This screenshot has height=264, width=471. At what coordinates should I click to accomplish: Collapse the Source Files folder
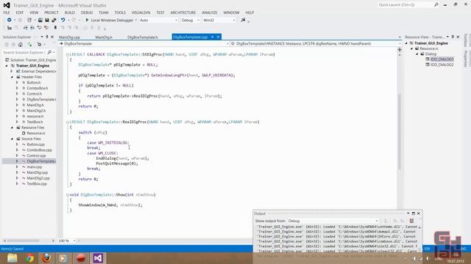pos(12,139)
